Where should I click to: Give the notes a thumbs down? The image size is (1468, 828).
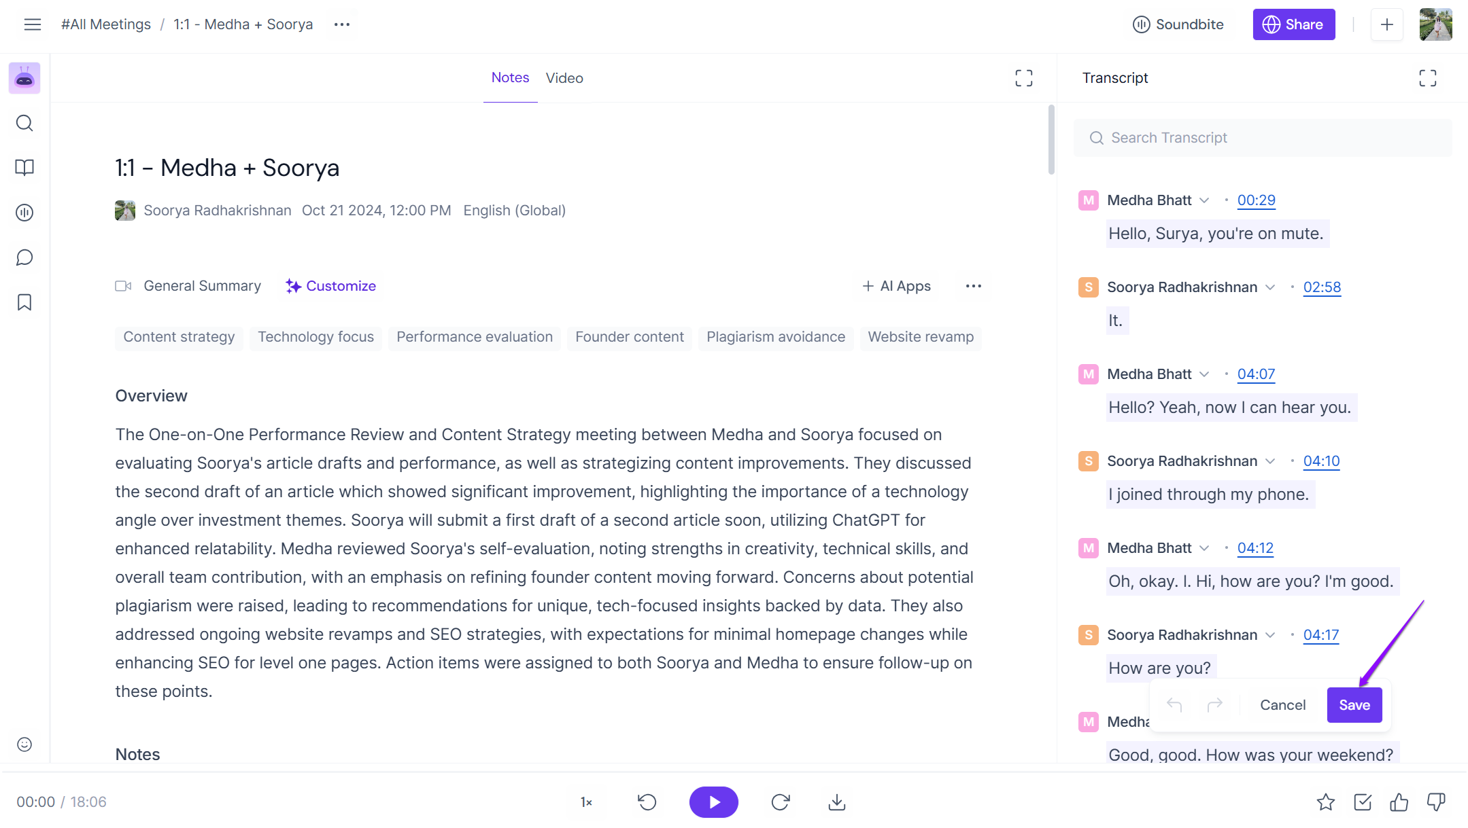(1435, 802)
